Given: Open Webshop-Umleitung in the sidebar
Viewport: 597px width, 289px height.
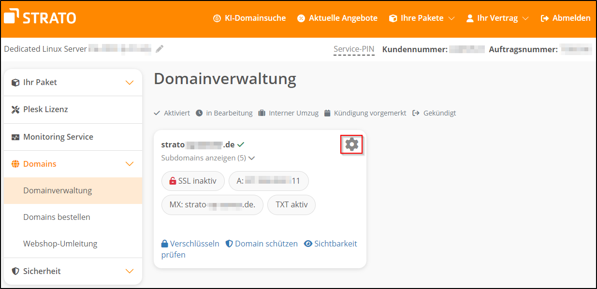Looking at the screenshot, I should 73,244.
